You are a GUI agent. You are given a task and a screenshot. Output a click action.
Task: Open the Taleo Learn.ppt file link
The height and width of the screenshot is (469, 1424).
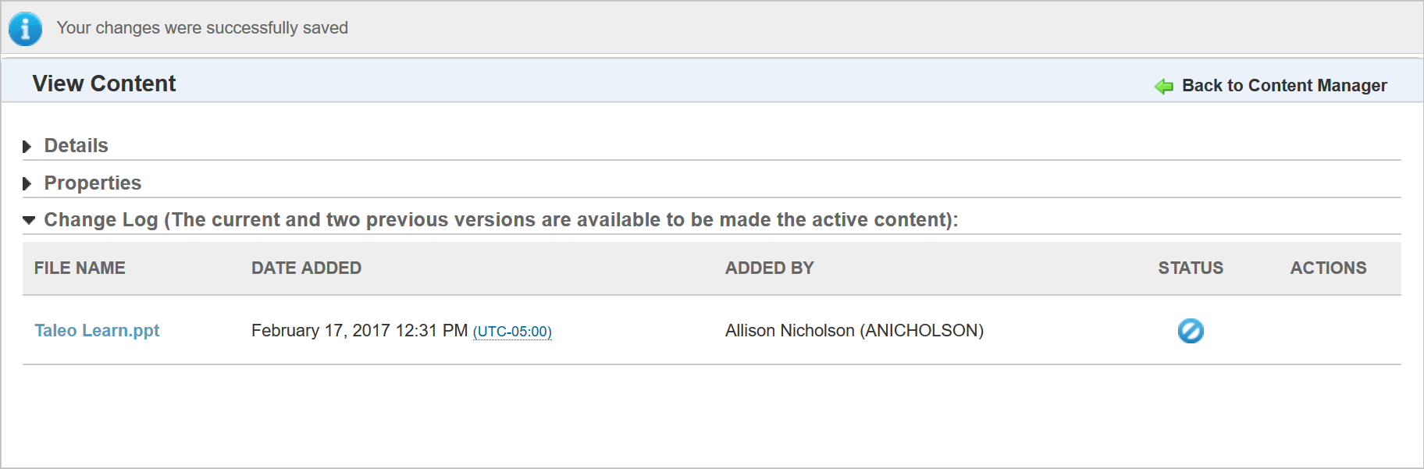pyautogui.click(x=97, y=330)
